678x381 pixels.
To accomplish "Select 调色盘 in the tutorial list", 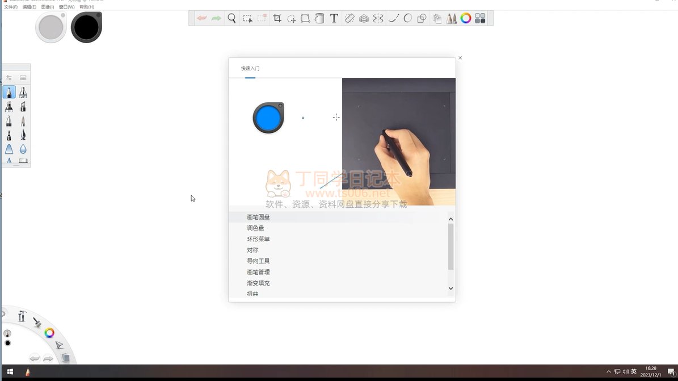I will [255, 228].
